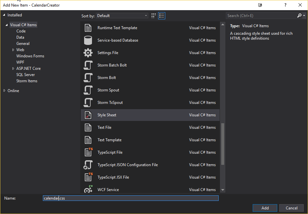Switch to small icons grid view
Viewport: 308px width, 214px height.
[154, 16]
